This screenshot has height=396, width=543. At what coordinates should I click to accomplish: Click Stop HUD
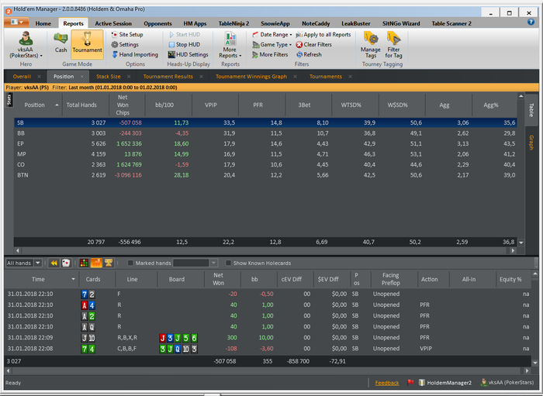(185, 45)
